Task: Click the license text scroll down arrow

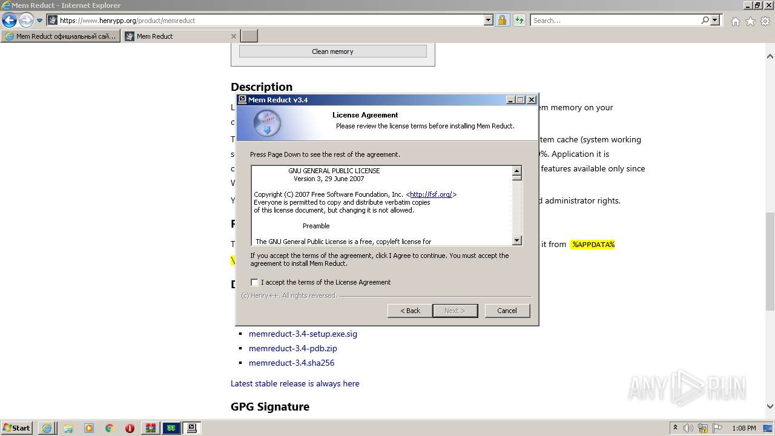Action: coord(516,240)
